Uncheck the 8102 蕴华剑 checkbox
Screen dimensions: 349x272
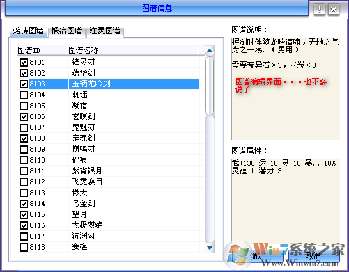(24, 73)
